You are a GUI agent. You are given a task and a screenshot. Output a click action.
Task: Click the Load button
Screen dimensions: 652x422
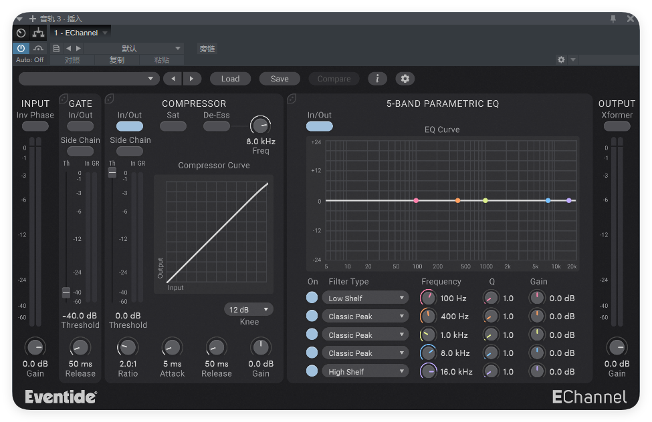click(x=230, y=79)
